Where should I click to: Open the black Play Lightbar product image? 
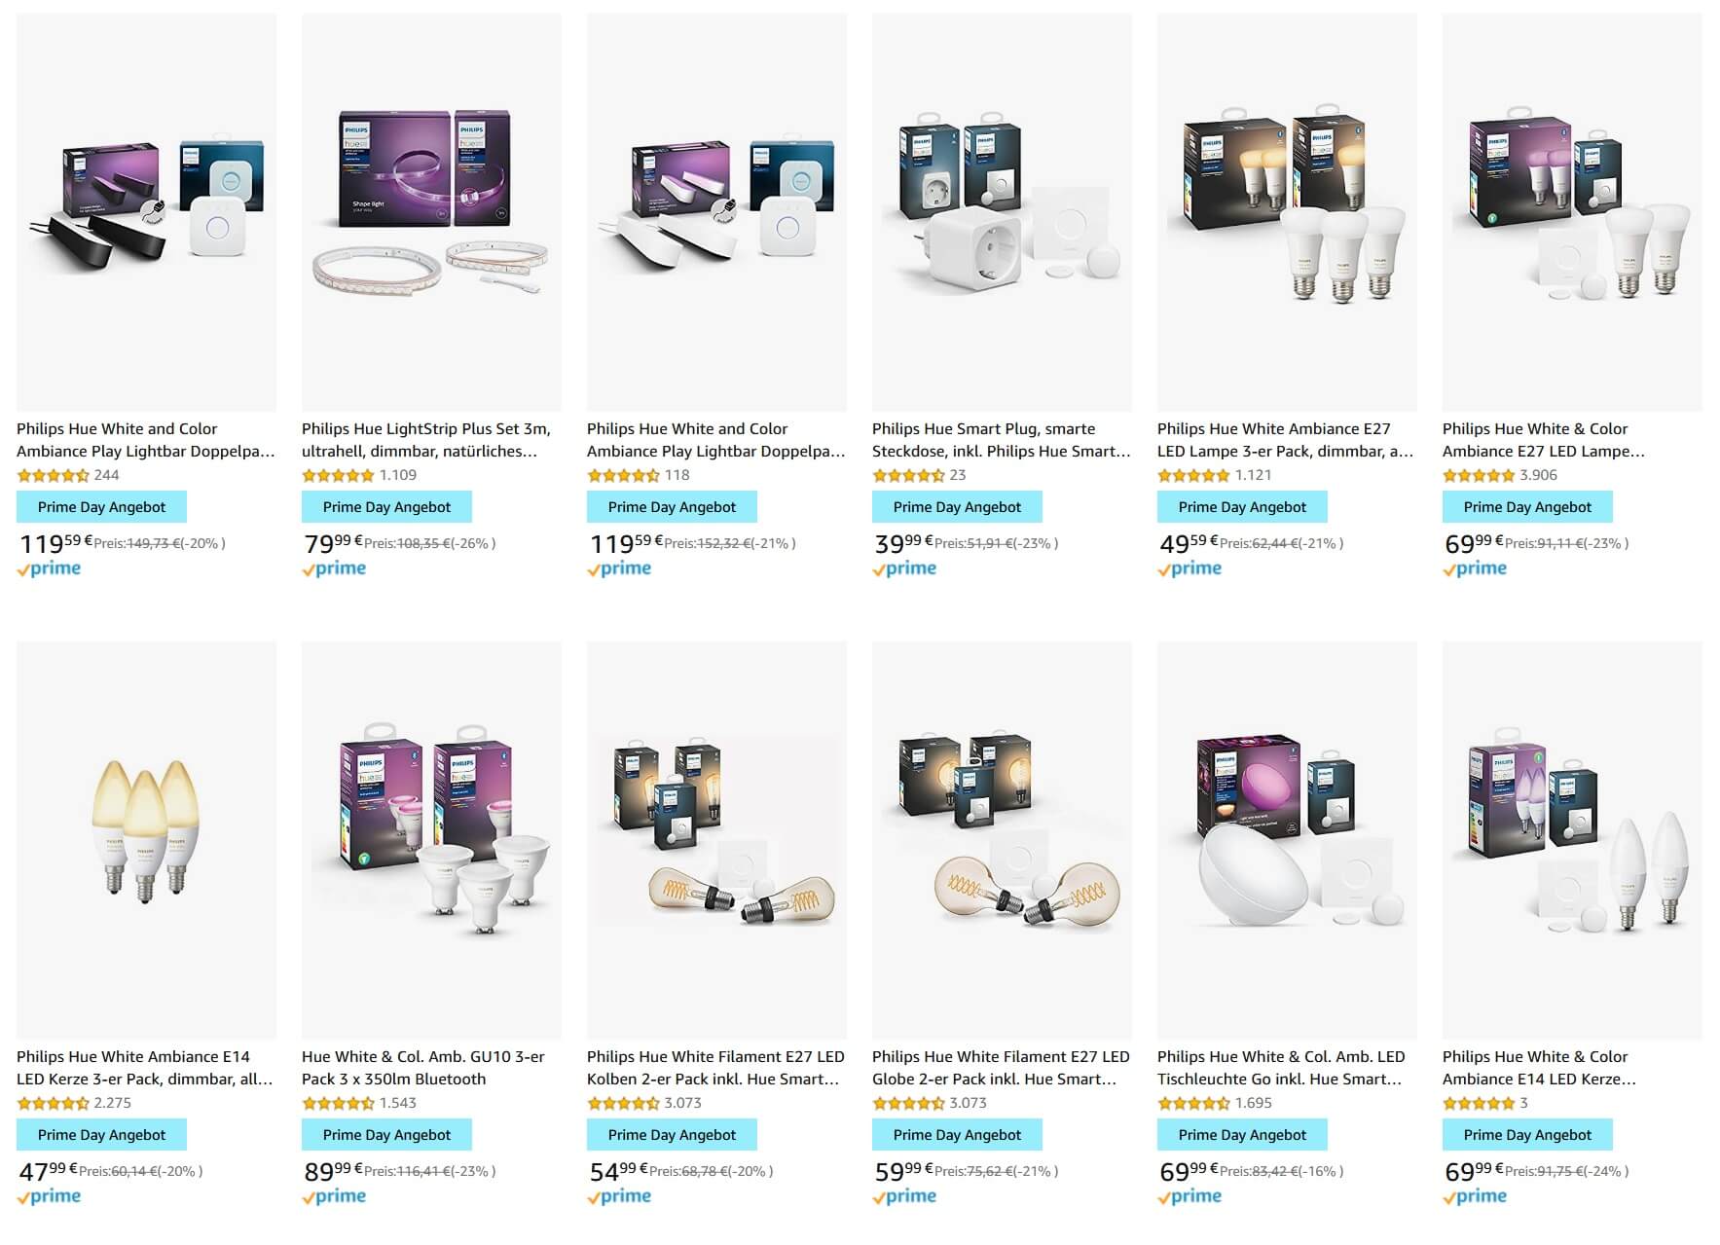[146, 212]
